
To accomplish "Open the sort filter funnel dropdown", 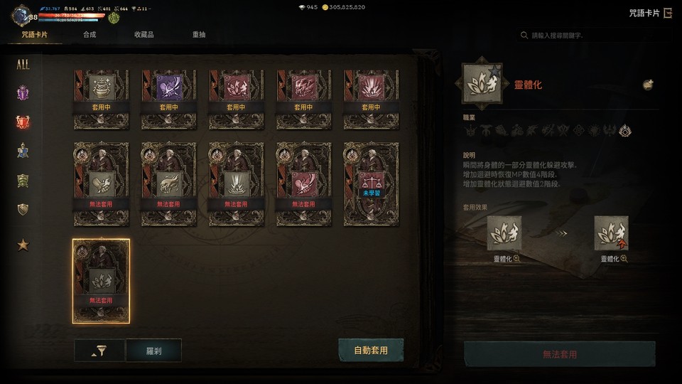I will click(99, 351).
